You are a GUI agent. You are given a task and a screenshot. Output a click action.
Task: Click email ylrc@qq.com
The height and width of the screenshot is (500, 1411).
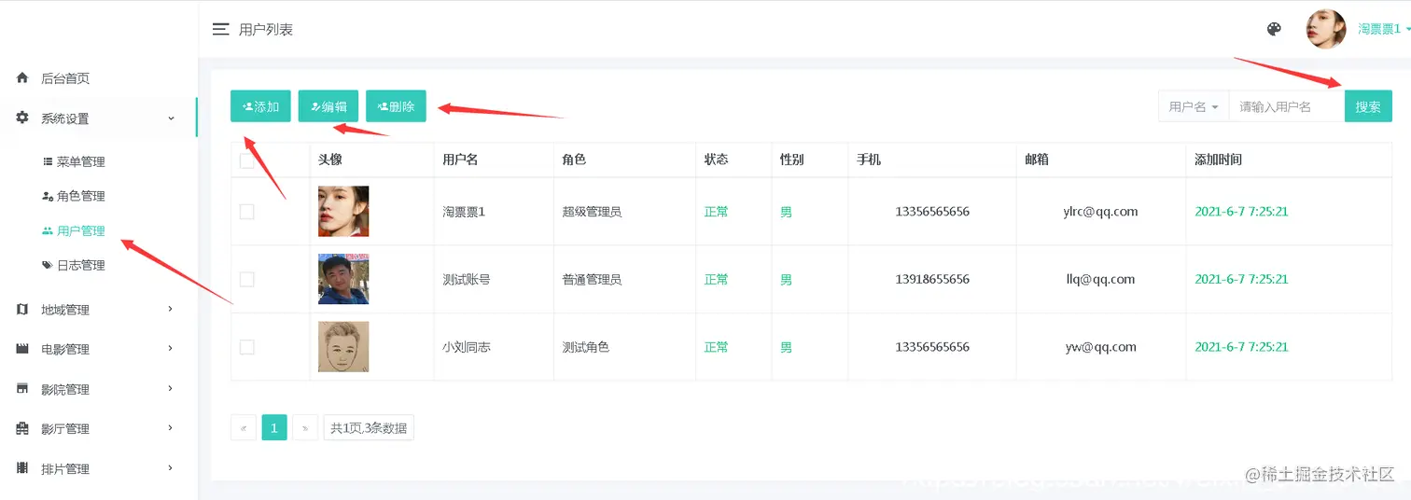[1100, 212]
